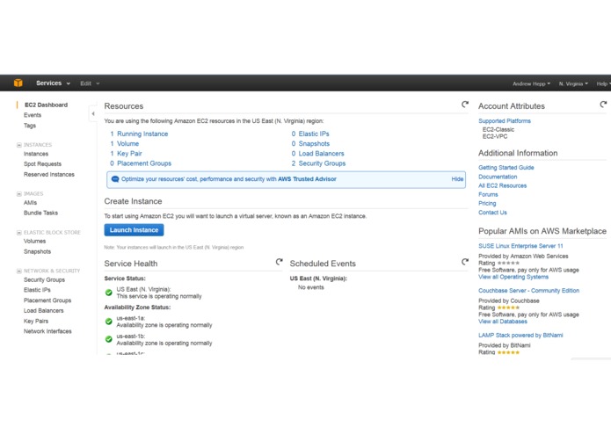Open the Contact Us link
The height and width of the screenshot is (434, 611).
(x=492, y=213)
